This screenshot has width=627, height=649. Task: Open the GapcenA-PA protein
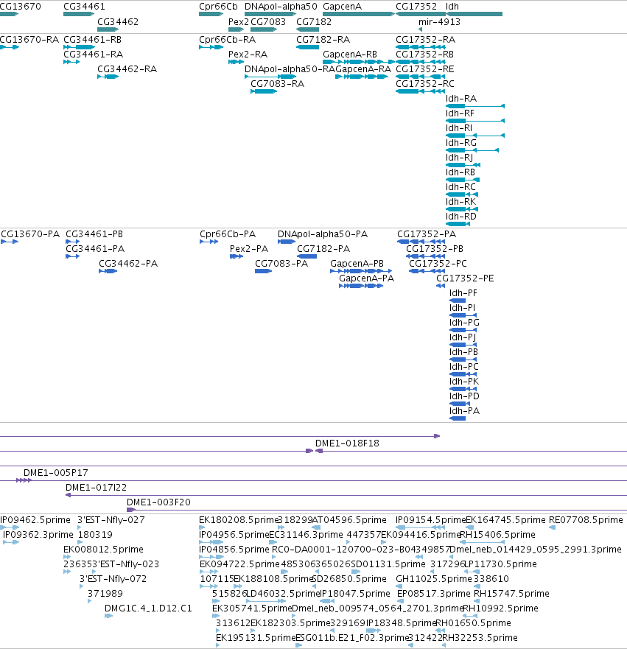pos(366,278)
